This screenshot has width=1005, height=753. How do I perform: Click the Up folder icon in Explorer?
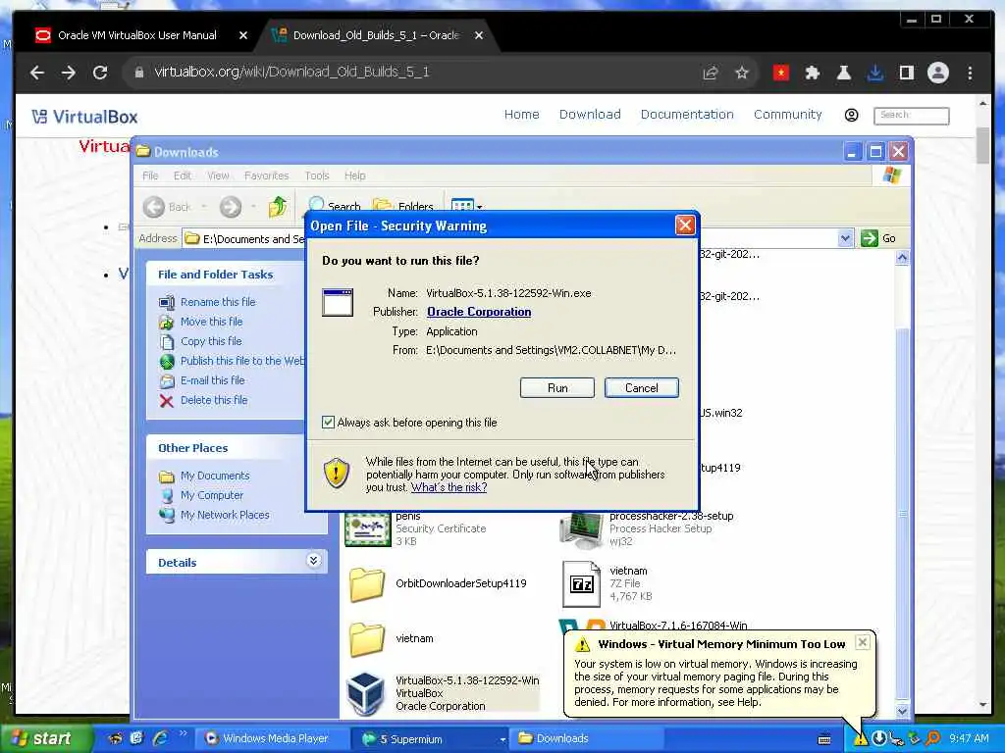click(278, 206)
